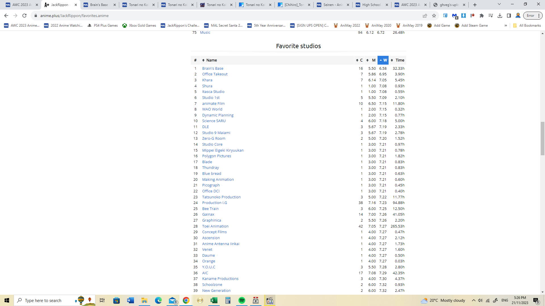Go back to previous page

coord(6,16)
